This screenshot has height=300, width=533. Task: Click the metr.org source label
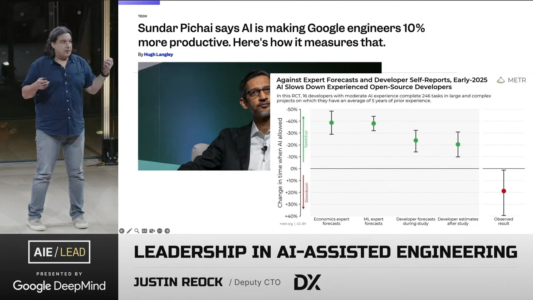[x=286, y=224]
